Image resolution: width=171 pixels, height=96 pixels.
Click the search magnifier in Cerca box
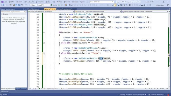(112, 2)
